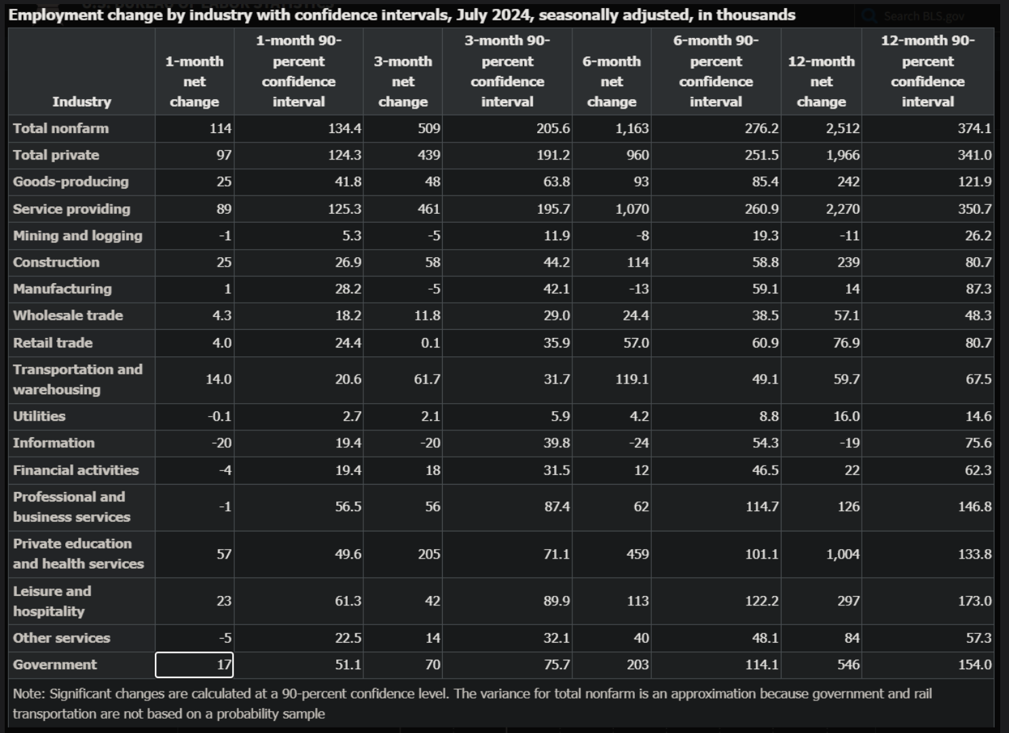Click the 3-month net change header

(403, 81)
